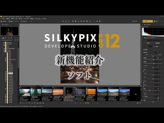Click the magnifier zoom icon on bottom toolbar
This screenshot has height=123, width=164.
(35, 103)
